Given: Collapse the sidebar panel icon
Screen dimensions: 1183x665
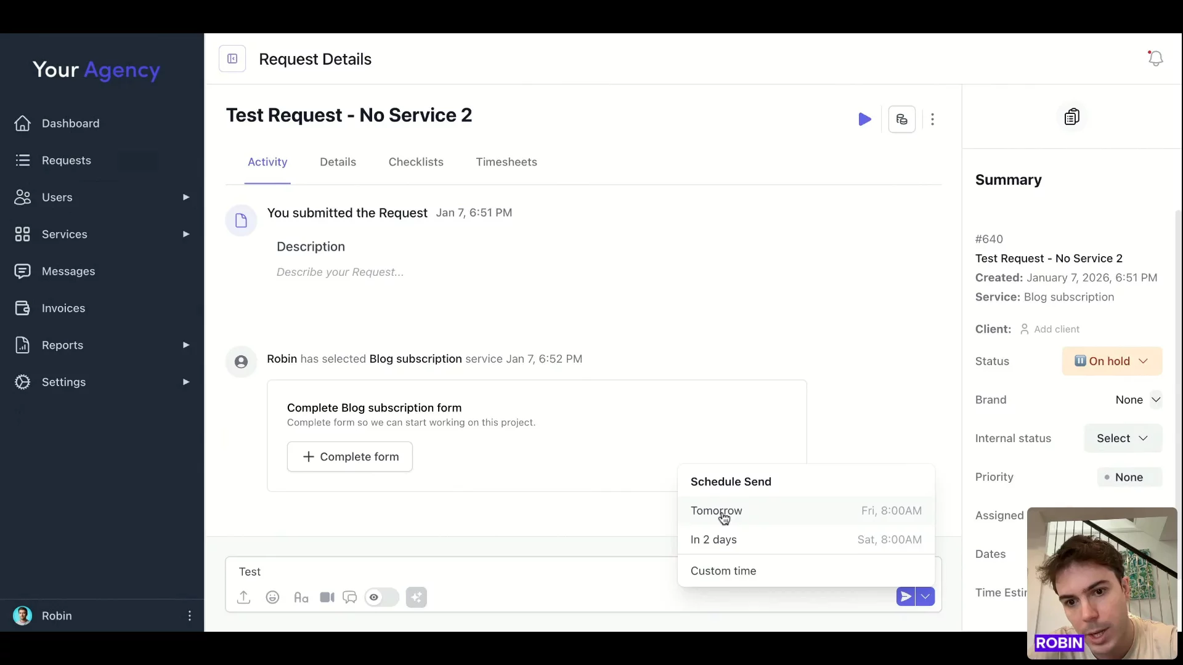Looking at the screenshot, I should coord(232,59).
